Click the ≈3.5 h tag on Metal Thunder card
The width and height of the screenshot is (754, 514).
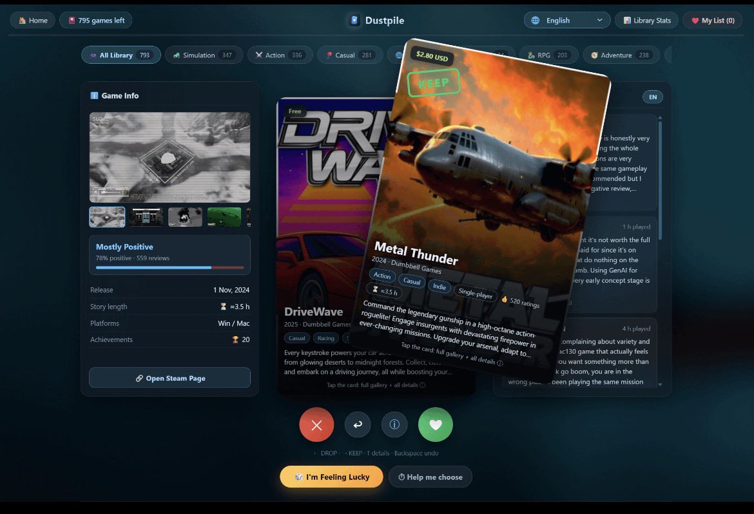coord(385,290)
